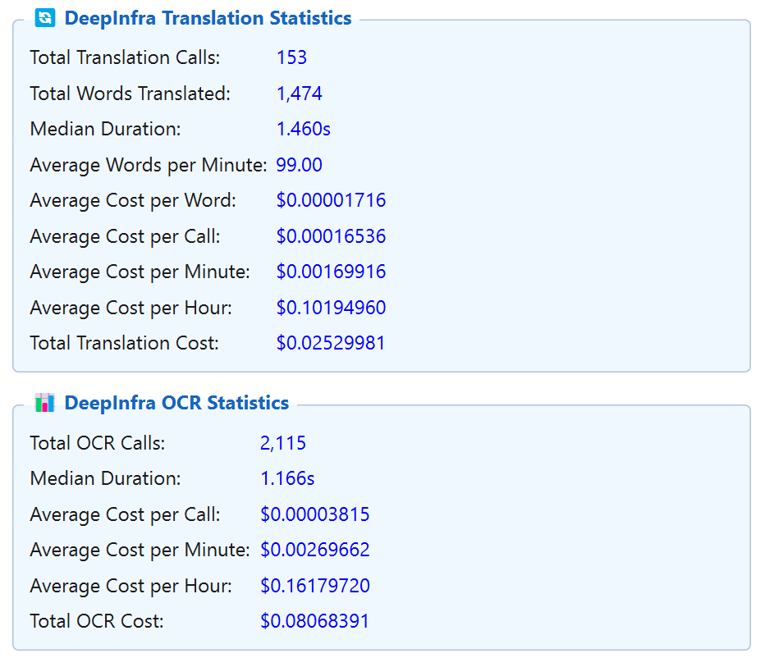Select the value 153
Viewport: 760px width, 658px height.
[292, 57]
